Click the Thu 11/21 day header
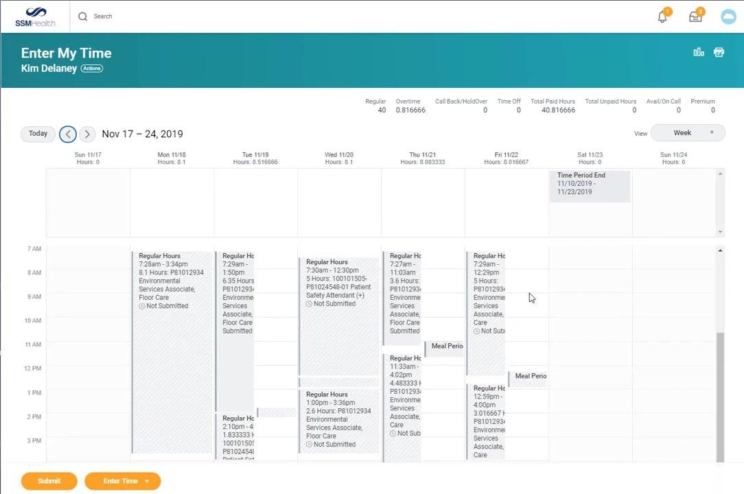The height and width of the screenshot is (494, 744). click(x=422, y=158)
